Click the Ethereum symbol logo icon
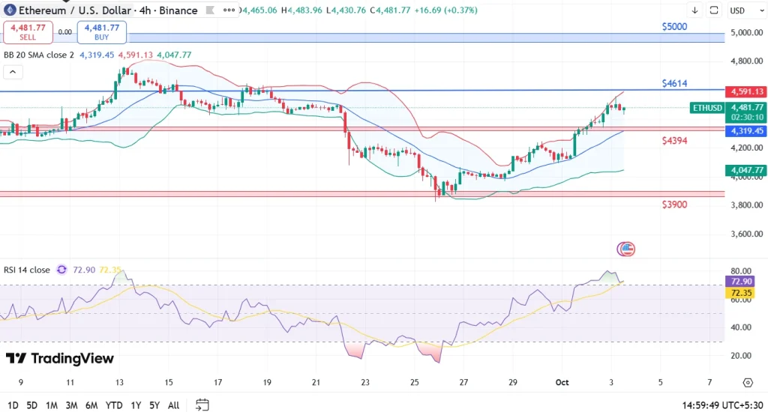768x412 pixels. click(x=9, y=10)
